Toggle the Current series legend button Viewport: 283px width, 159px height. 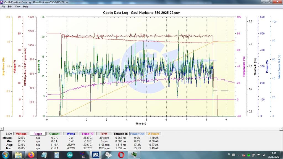coord(54,134)
